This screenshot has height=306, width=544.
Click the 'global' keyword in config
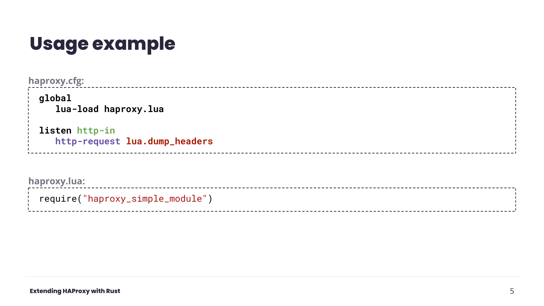(55, 98)
